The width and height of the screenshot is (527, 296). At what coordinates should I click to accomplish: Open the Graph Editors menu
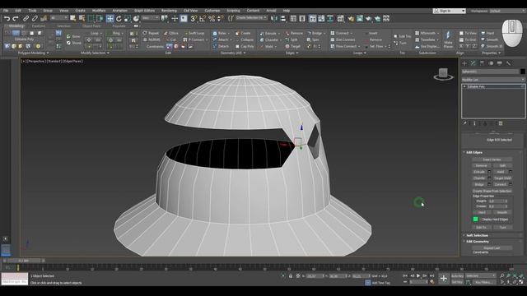pos(144,11)
